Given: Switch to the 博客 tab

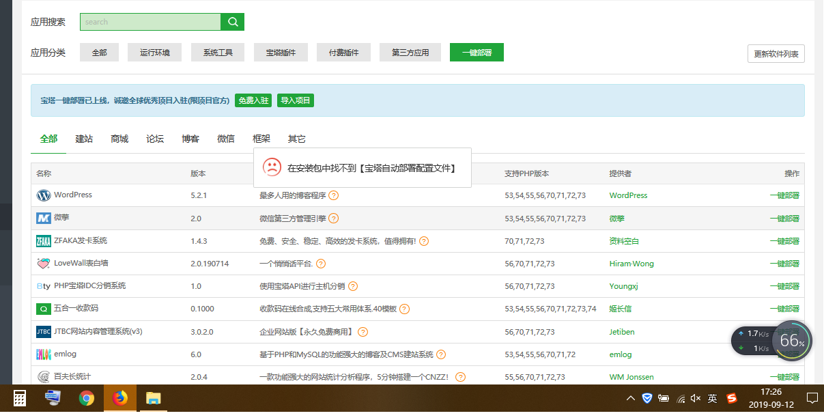Looking at the screenshot, I should click(x=190, y=139).
